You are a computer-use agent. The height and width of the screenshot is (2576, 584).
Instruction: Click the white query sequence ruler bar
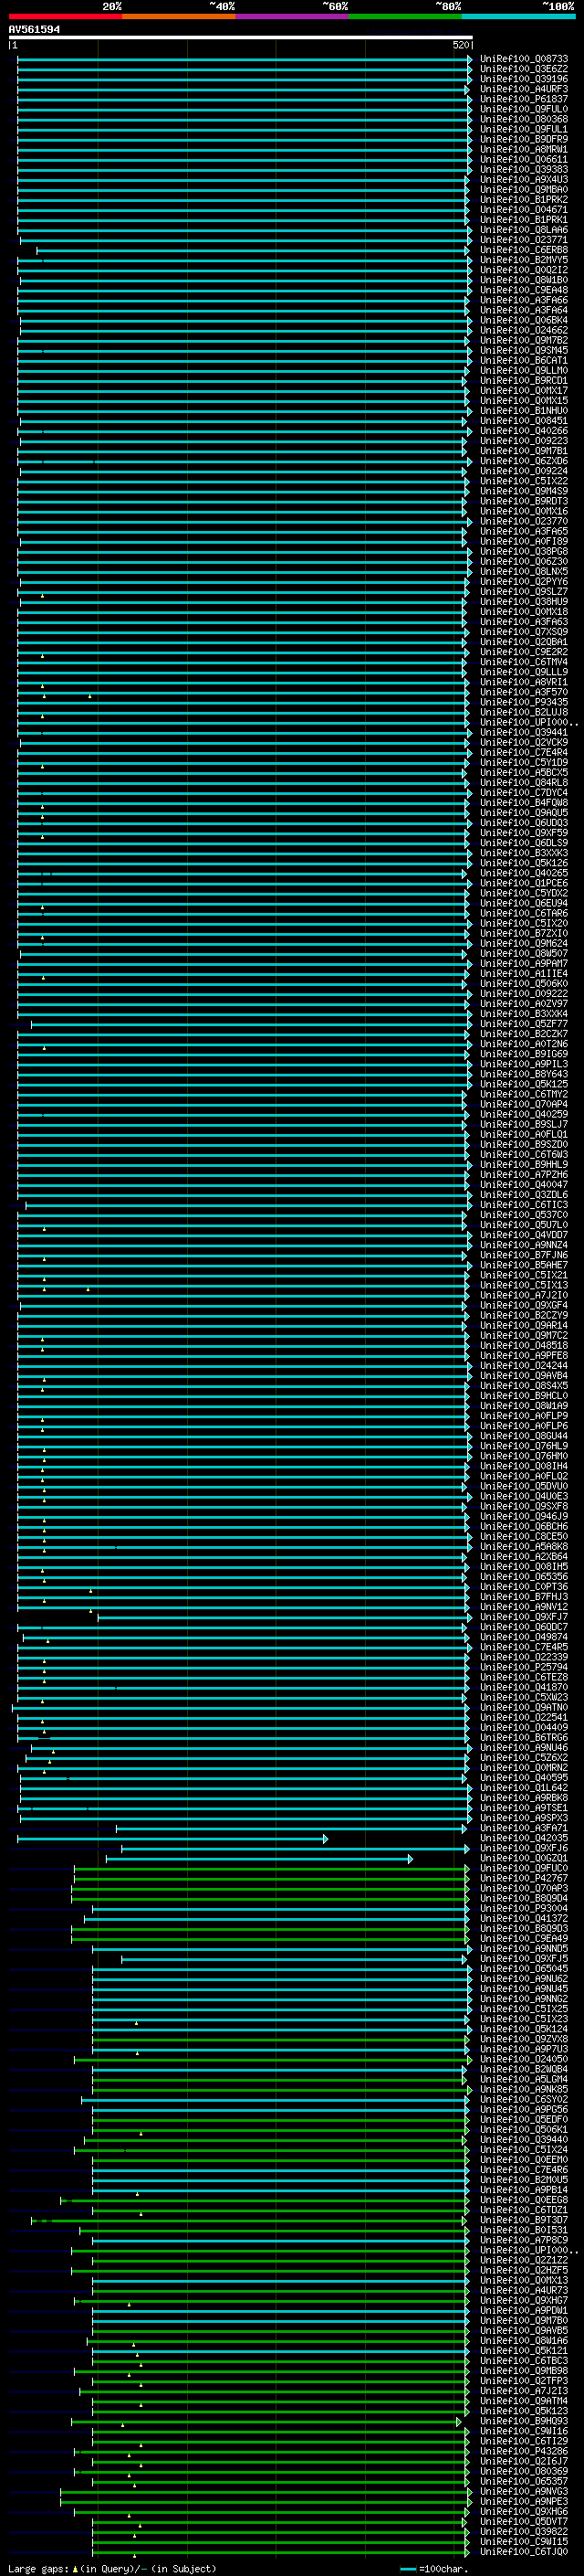pyautogui.click(x=241, y=37)
